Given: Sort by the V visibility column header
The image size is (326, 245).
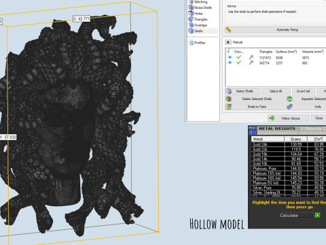Looking at the screenshot, I should (x=229, y=52).
